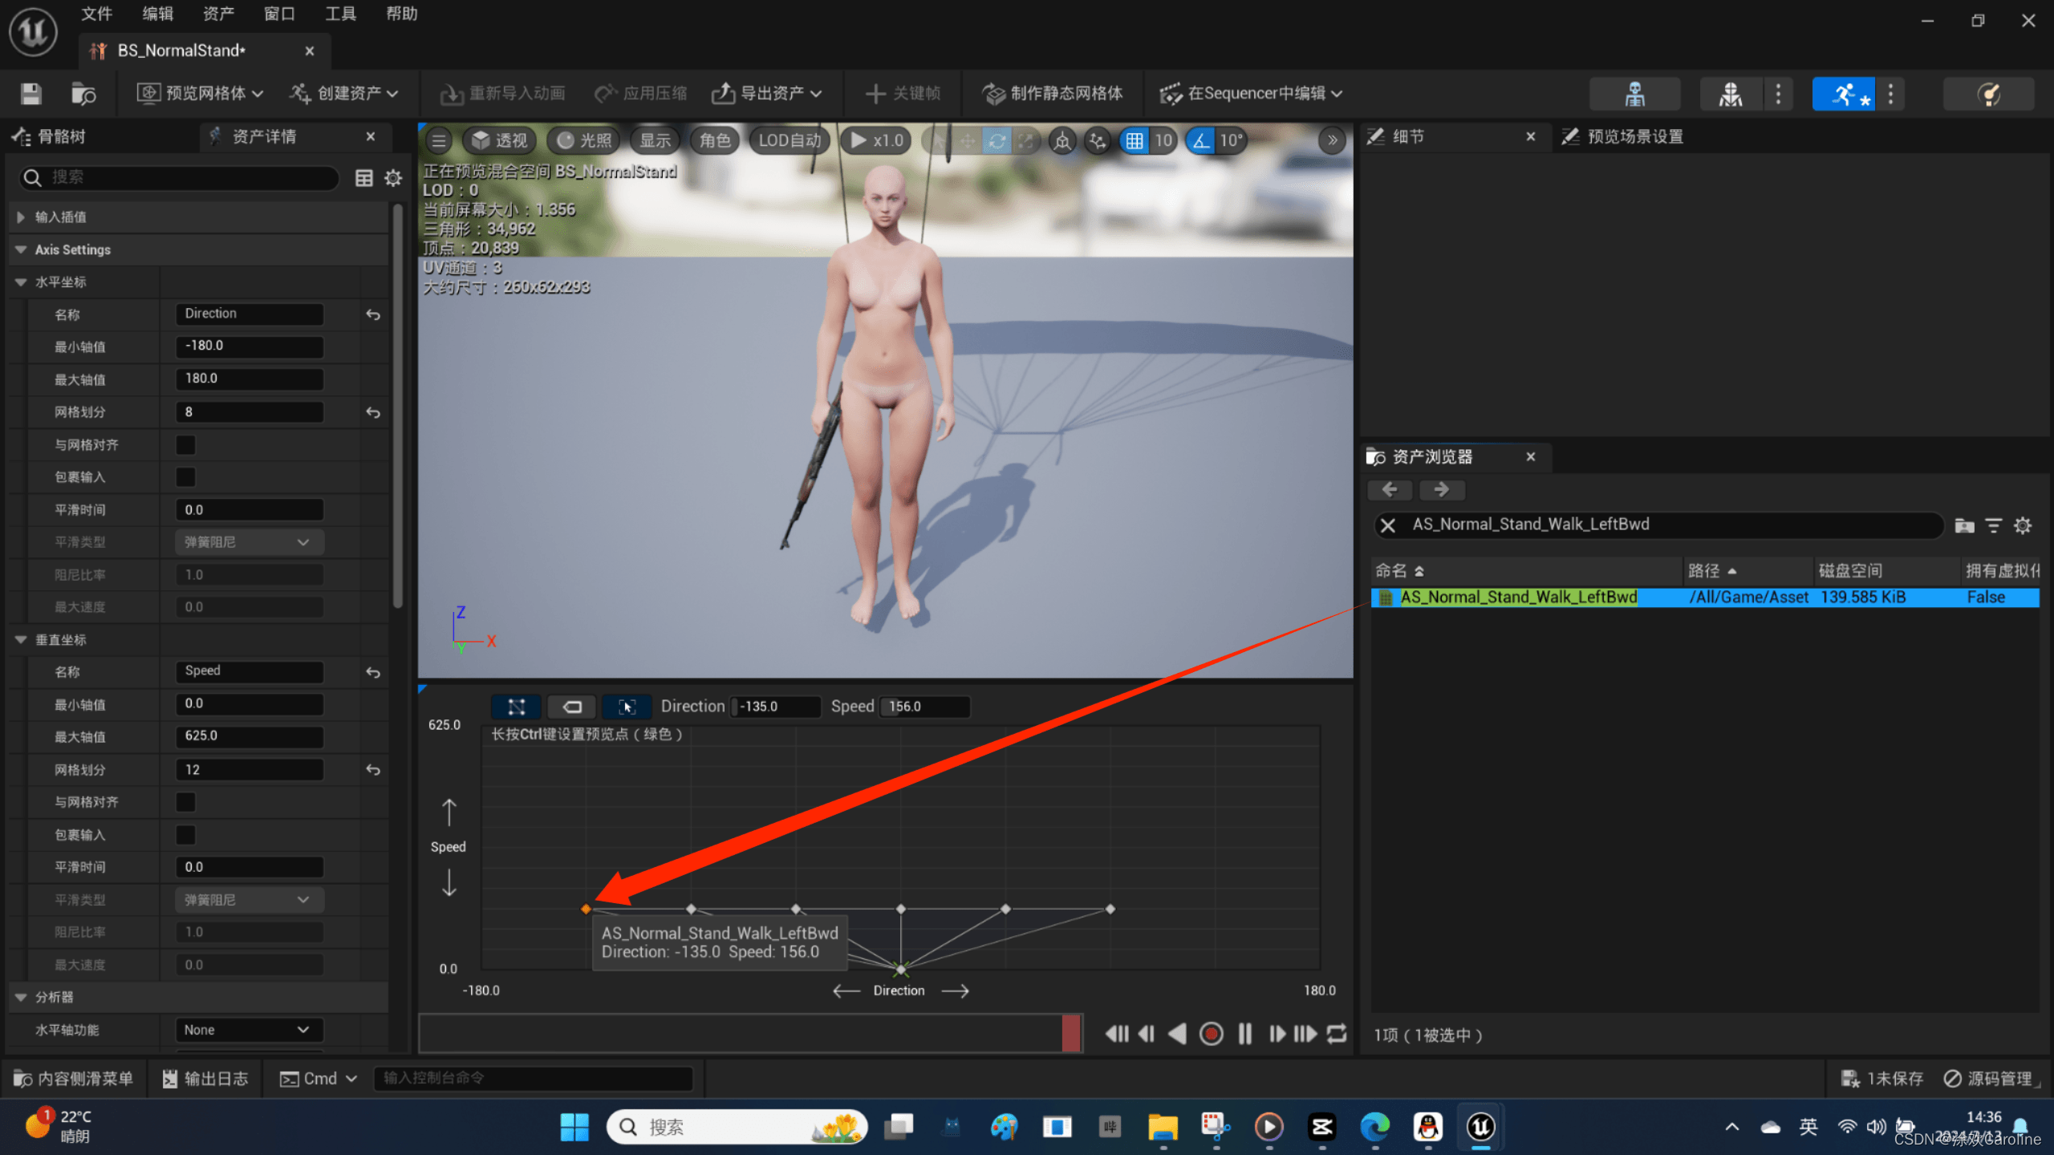Select AS_Normal_Stand_Walk_LeftBwd asset row
Screen dimensions: 2054x1155
1704,598
